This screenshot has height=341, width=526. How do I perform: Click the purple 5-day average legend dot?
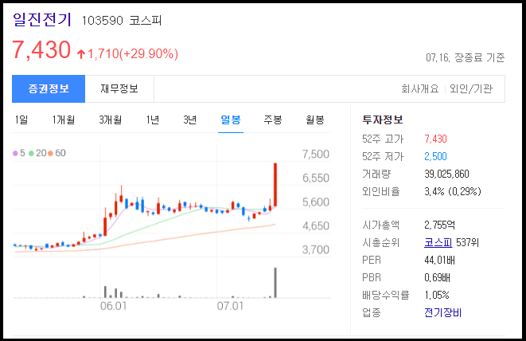pyautogui.click(x=15, y=154)
